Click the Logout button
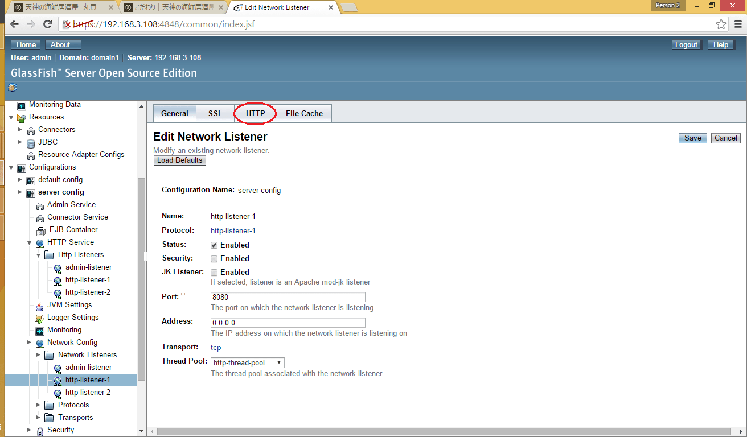The width and height of the screenshot is (747, 437). coord(686,45)
